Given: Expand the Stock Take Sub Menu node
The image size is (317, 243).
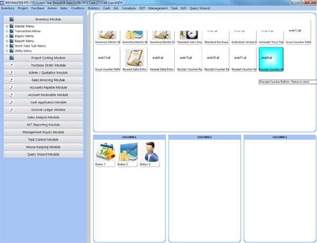Looking at the screenshot, I should pos(6,46).
